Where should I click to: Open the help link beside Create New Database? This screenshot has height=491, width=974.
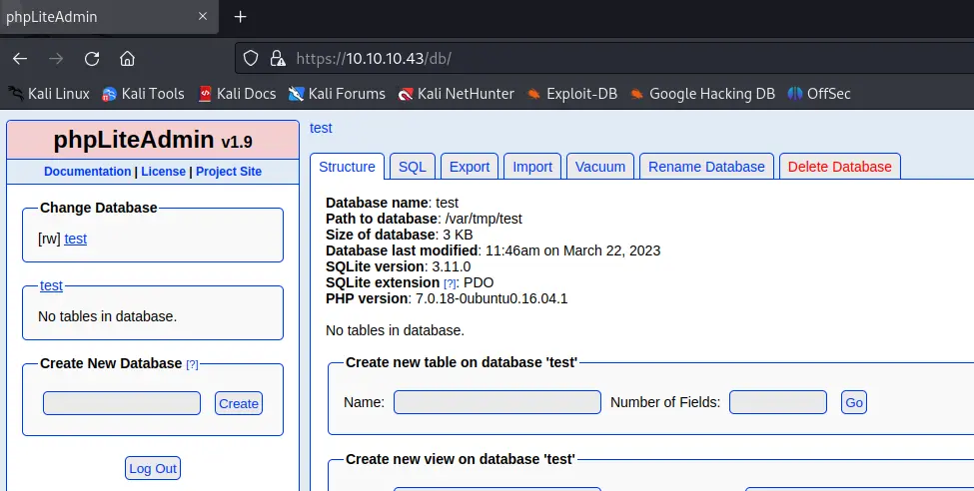pyautogui.click(x=192, y=364)
